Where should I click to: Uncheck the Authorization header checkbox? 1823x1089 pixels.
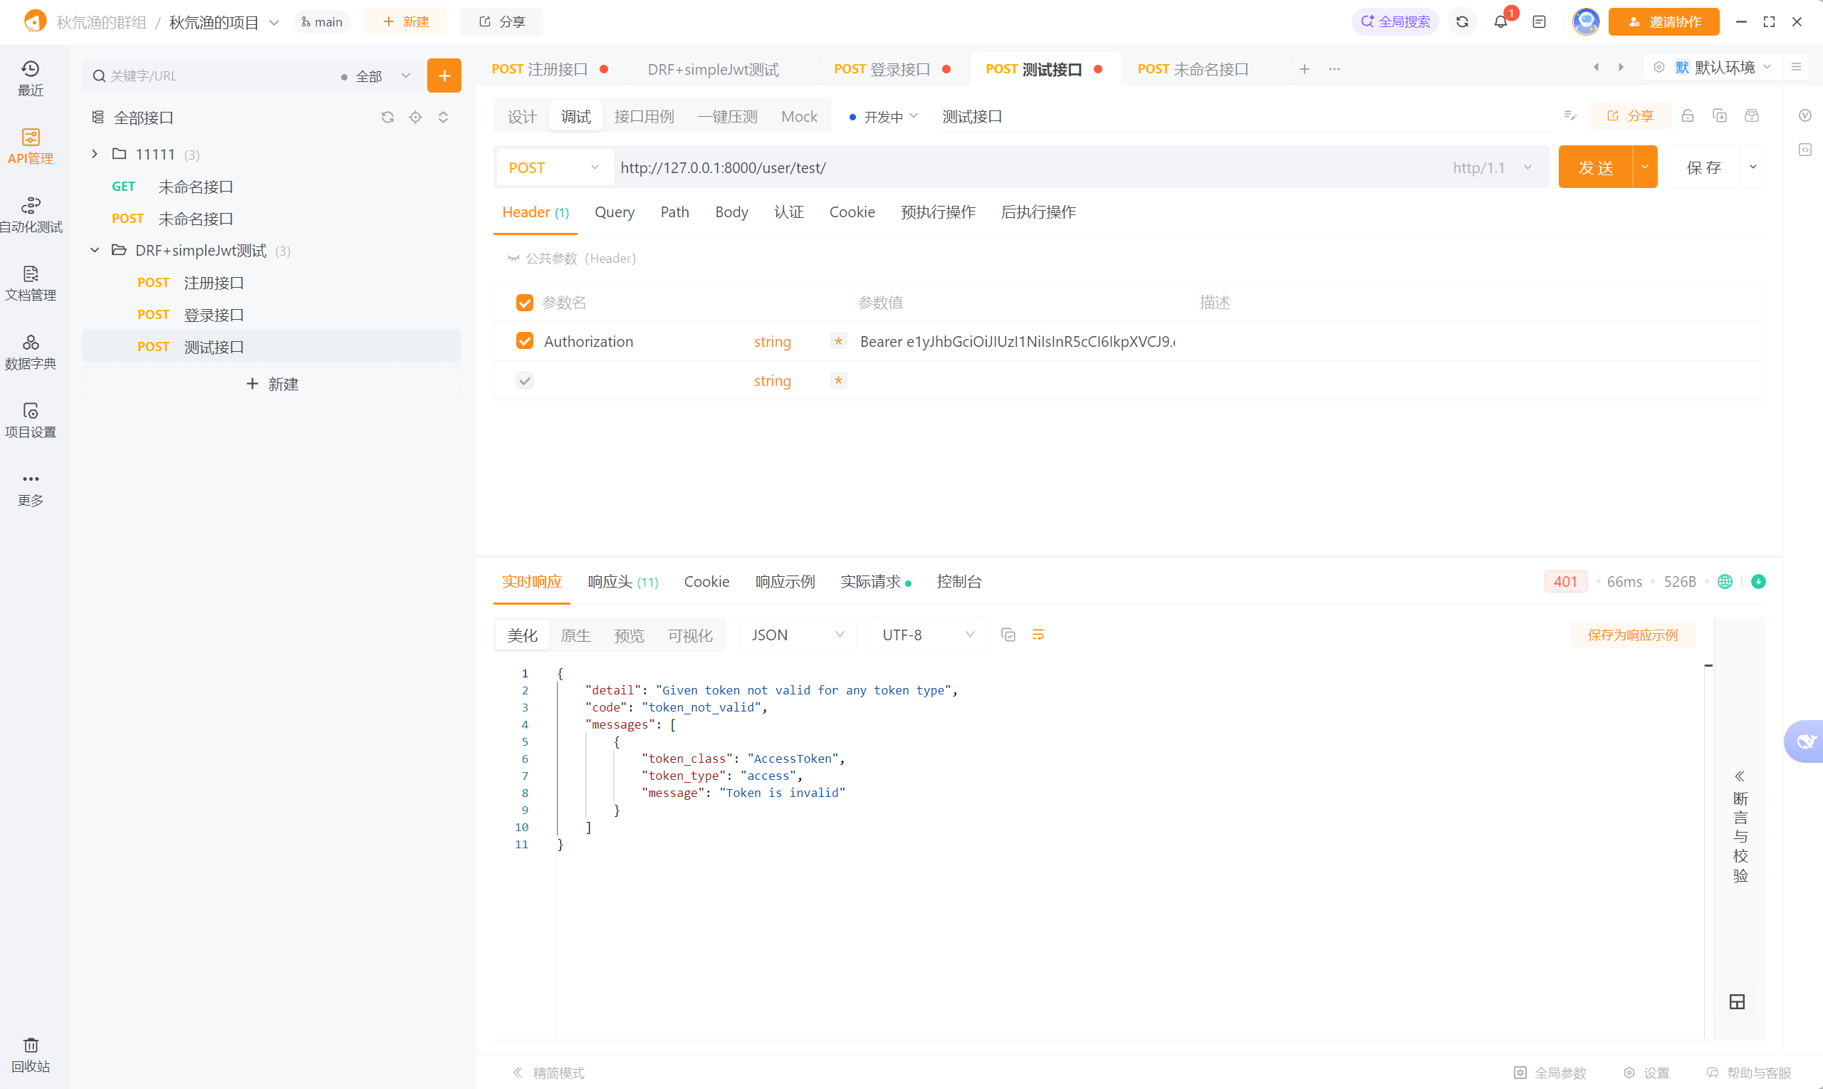click(x=525, y=341)
